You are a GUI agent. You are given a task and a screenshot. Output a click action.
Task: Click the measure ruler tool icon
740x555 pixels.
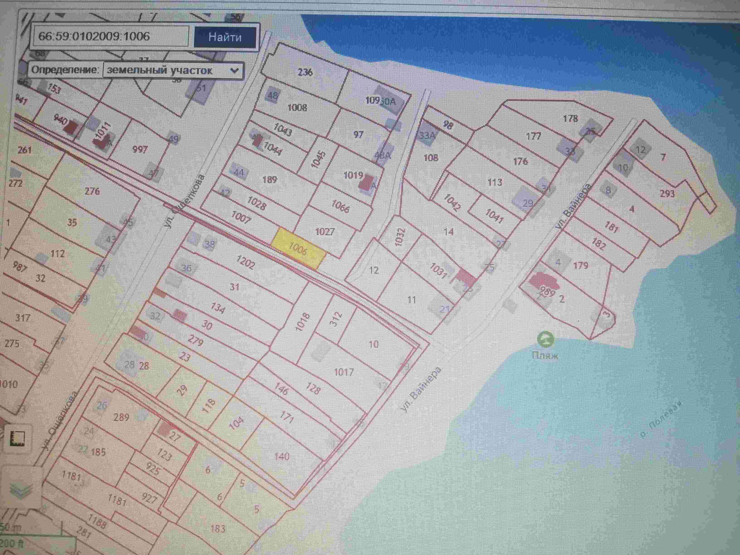pos(17,439)
